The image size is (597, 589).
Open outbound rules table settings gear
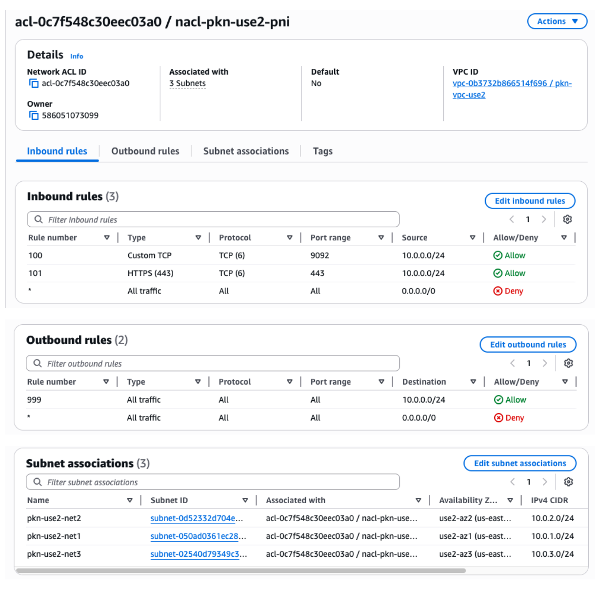[x=568, y=363]
